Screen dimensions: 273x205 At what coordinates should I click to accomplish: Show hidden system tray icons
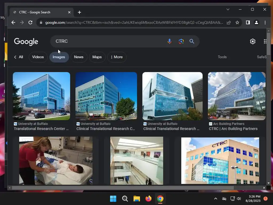215,199
